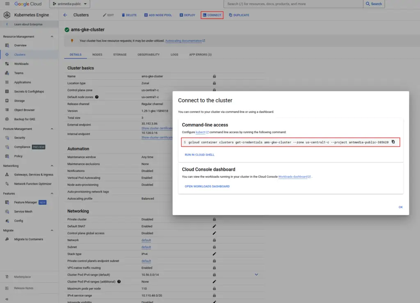Switch to the Nodes tab

[97, 54]
